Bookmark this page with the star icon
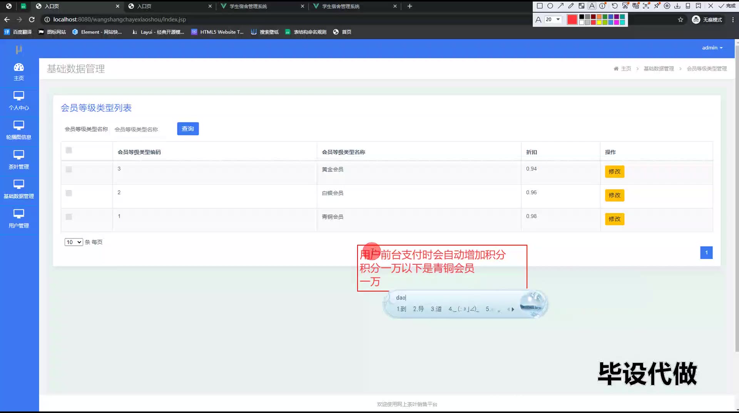This screenshot has width=739, height=413. [680, 20]
